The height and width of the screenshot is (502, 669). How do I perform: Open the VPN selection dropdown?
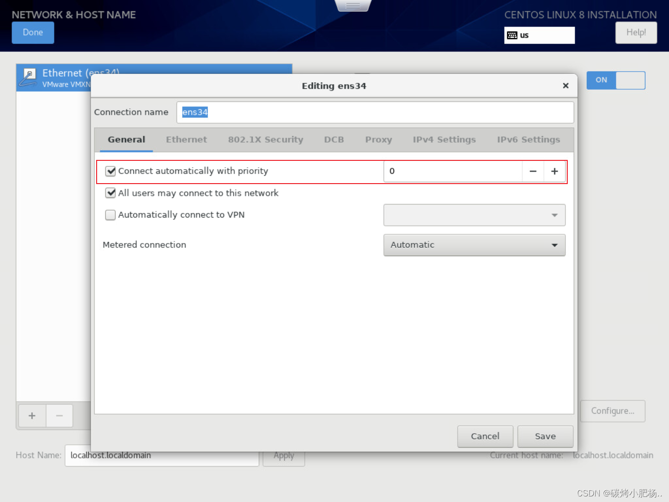tap(474, 215)
